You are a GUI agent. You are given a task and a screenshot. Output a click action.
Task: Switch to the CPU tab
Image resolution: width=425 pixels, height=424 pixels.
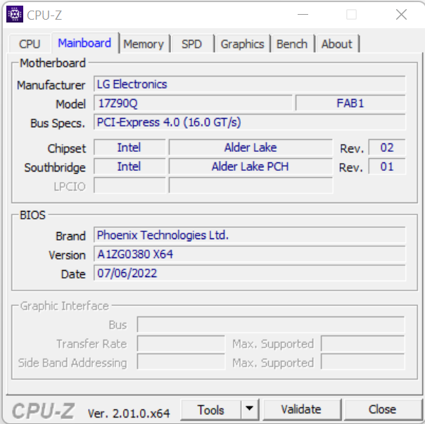30,44
